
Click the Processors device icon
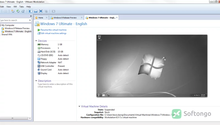(x=39, y=48)
